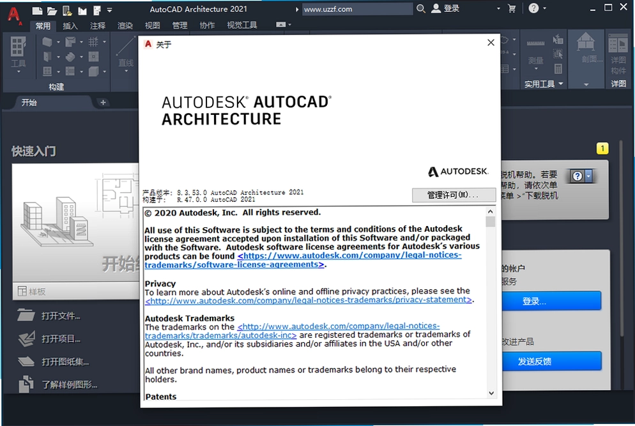
Task: Click the quick select icon above calculator
Action: click(558, 40)
